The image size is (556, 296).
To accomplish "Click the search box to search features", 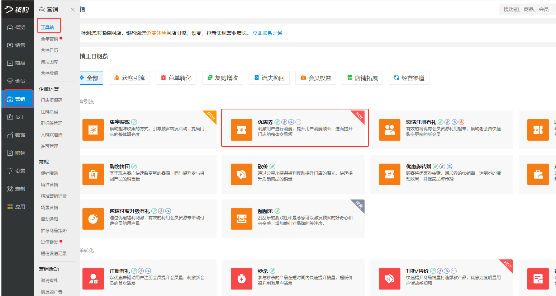I will (527, 9).
